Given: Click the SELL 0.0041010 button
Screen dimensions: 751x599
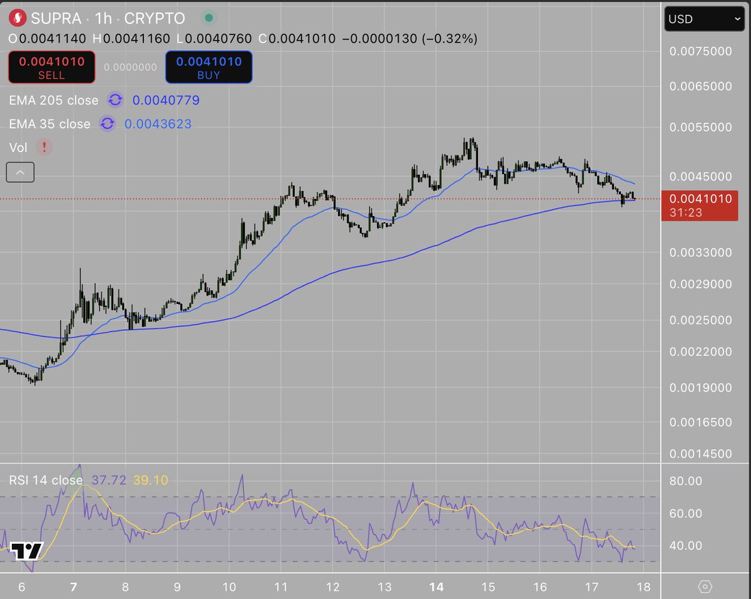Looking at the screenshot, I should click(x=51, y=67).
